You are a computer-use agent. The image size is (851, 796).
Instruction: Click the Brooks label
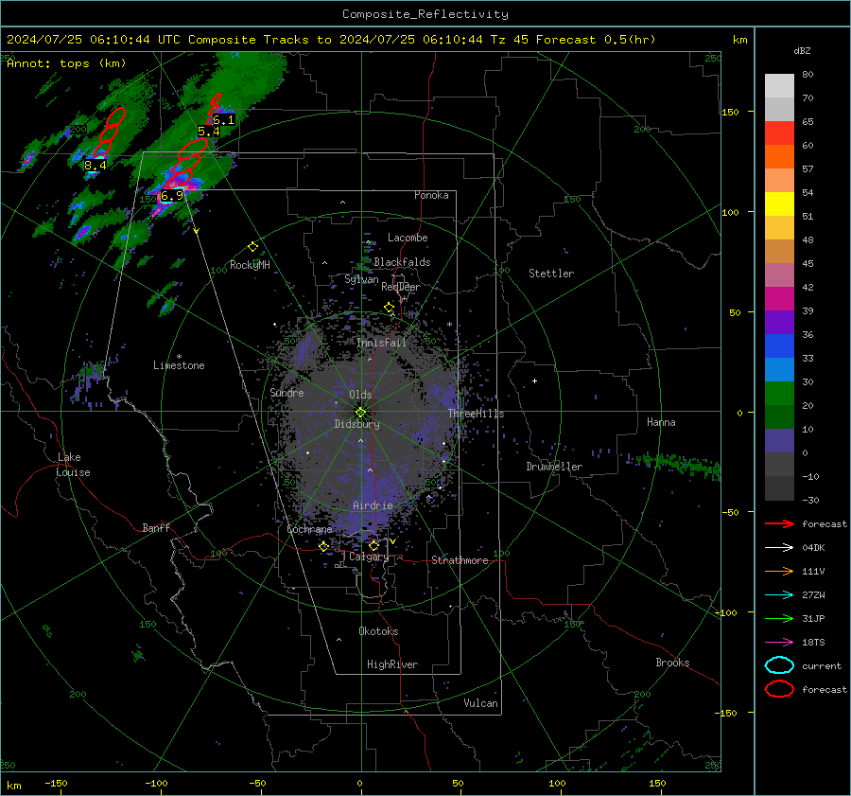click(x=672, y=663)
